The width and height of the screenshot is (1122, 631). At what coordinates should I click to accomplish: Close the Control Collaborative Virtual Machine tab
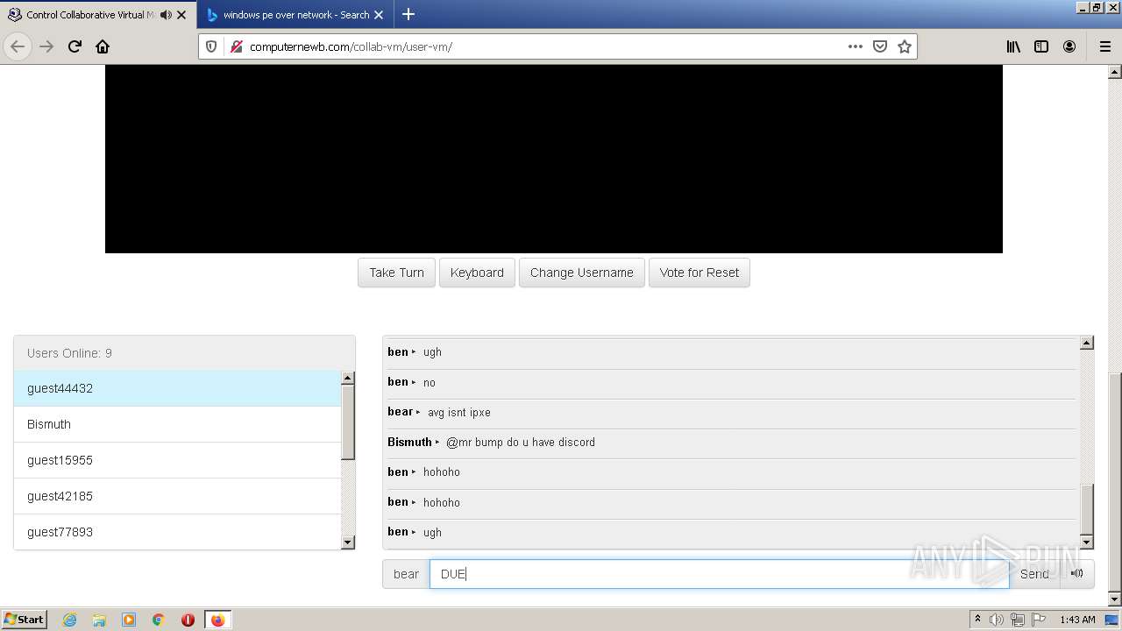pyautogui.click(x=181, y=15)
